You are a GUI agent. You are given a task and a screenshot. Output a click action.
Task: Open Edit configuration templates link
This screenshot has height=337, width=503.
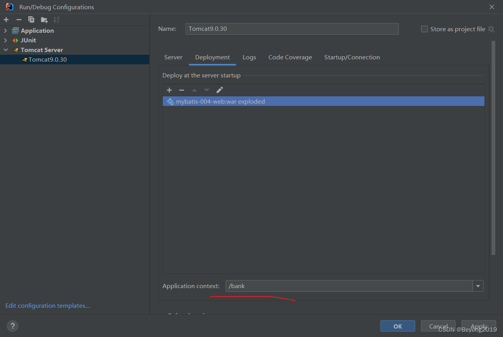(x=47, y=306)
